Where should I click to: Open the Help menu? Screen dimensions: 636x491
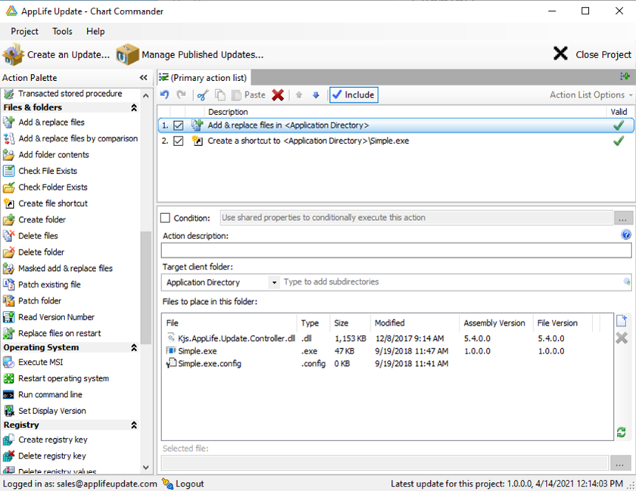point(95,31)
